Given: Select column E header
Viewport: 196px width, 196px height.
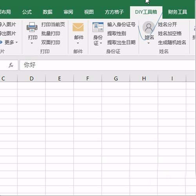Looking at the screenshot, I should (x=60, y=78).
